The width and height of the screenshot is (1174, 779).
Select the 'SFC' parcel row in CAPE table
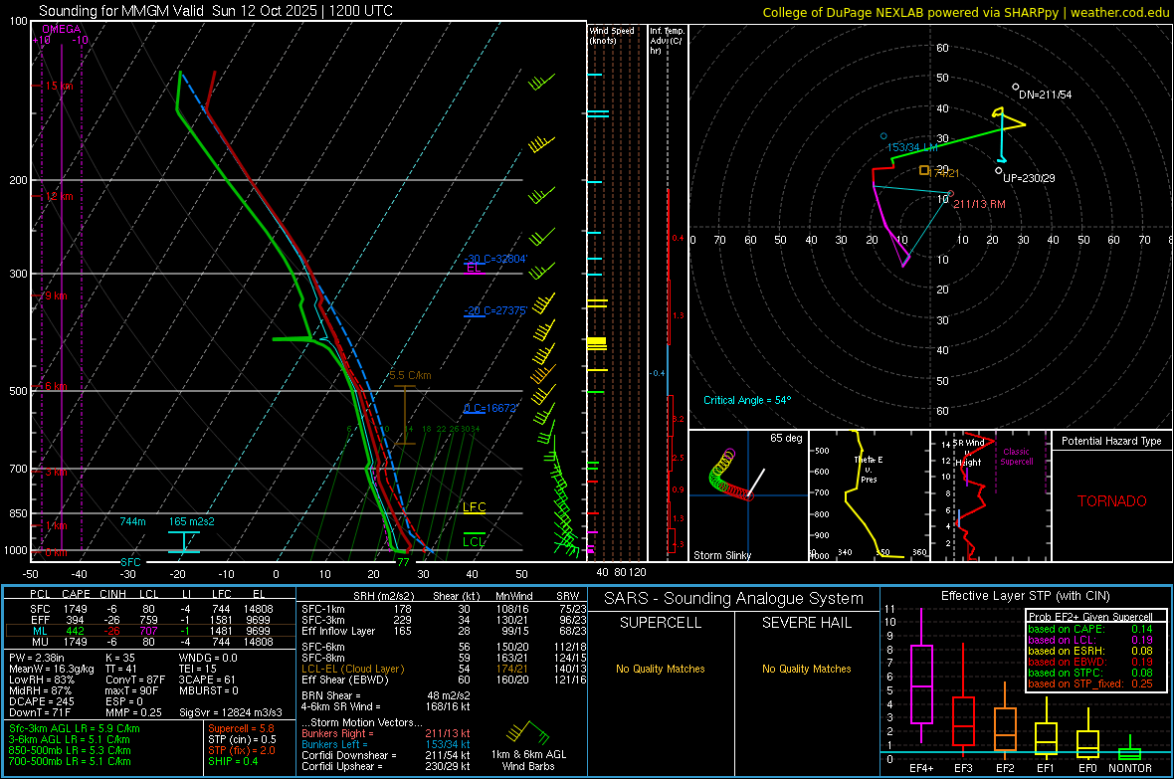[x=151, y=609]
